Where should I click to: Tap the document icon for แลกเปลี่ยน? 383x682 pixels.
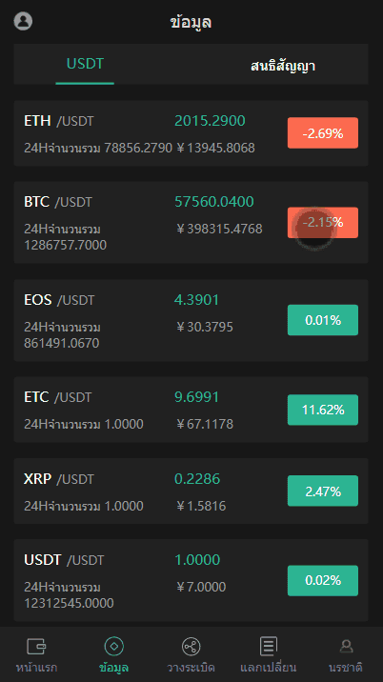click(x=269, y=646)
